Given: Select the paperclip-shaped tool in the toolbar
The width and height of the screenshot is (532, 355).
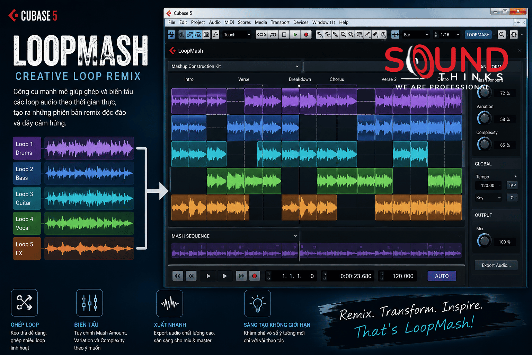Looking at the screenshot, I should tap(375, 35).
